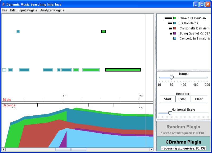The height and width of the screenshot is (153, 212).
Task: Click the green Ouverture Coriolan legend swatch
Action: pyautogui.click(x=175, y=18)
